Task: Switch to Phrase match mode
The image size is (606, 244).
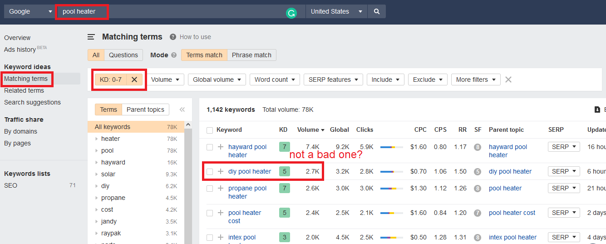Action: pyautogui.click(x=251, y=55)
